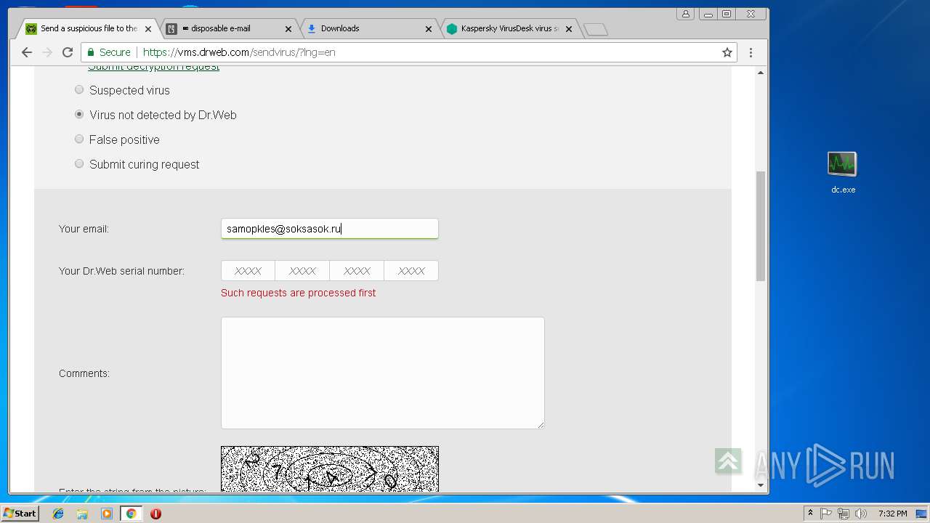Select the dc.exe desktop icon
Image resolution: width=930 pixels, height=523 pixels.
pos(843,172)
